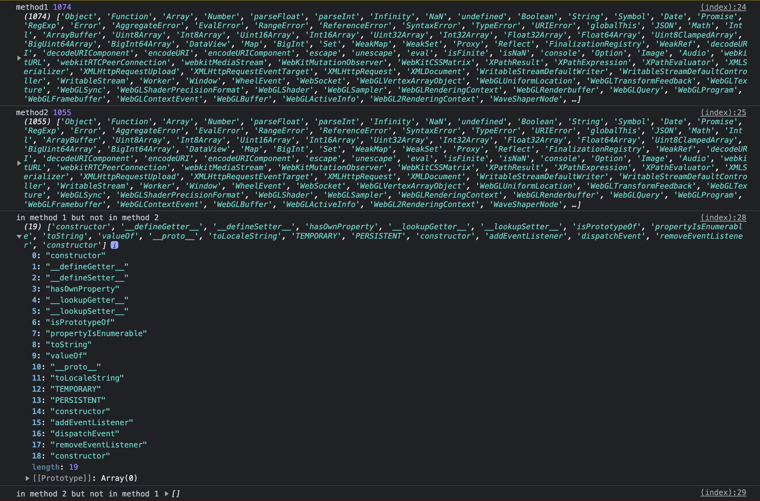Expand the method2 array of 1055 items
This screenshot has height=501, width=760.
pyautogui.click(x=19, y=163)
